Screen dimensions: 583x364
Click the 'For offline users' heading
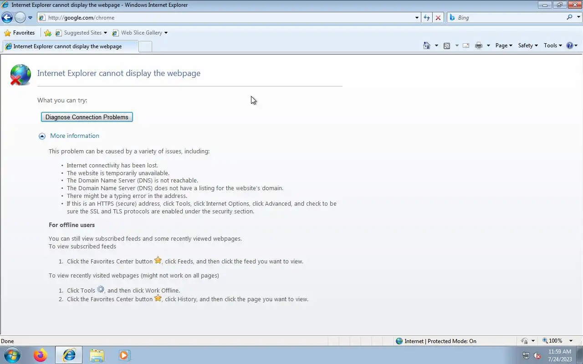click(72, 225)
